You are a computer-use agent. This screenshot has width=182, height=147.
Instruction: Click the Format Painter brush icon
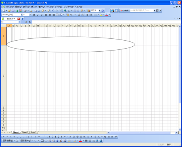(49, 11)
